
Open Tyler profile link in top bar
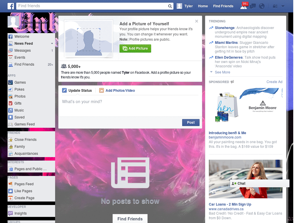[x=189, y=6]
